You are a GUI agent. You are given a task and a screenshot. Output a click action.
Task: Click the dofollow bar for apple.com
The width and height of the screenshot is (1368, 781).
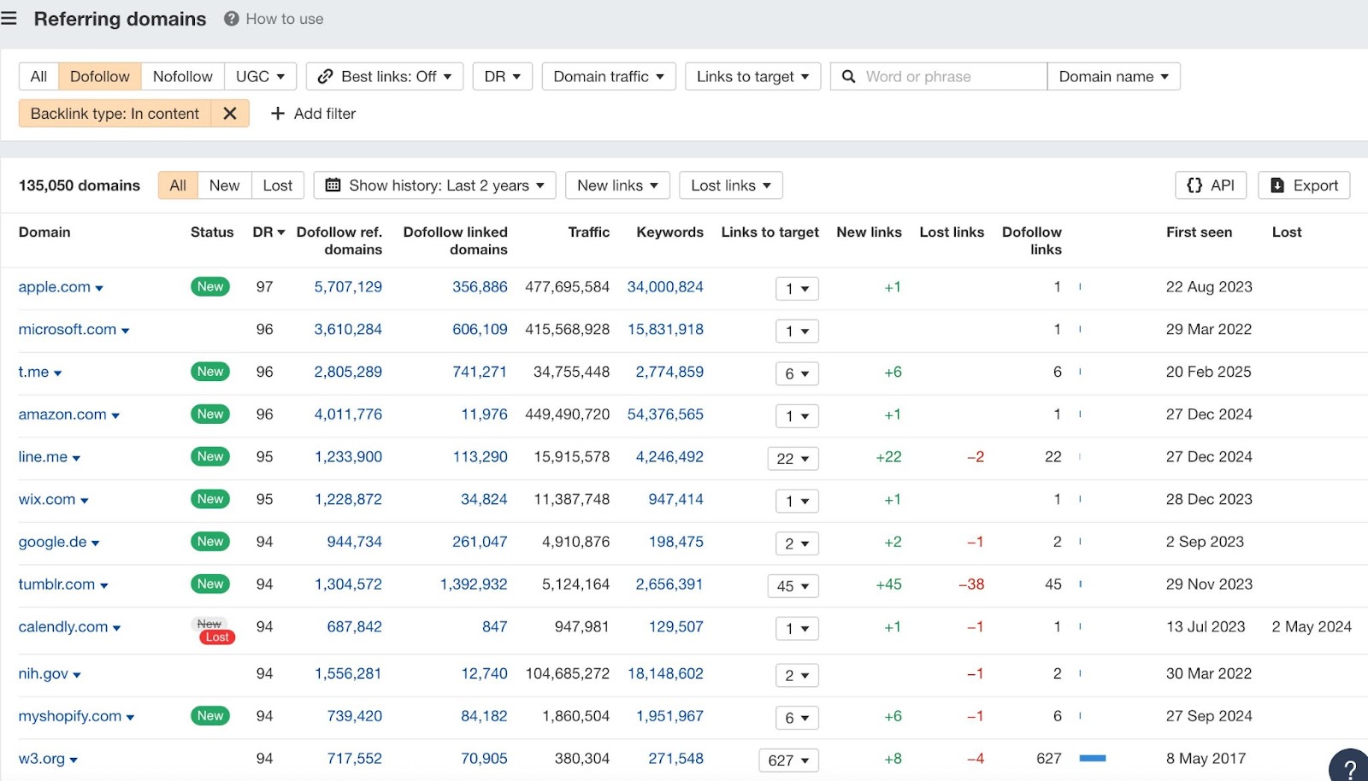(x=1081, y=287)
